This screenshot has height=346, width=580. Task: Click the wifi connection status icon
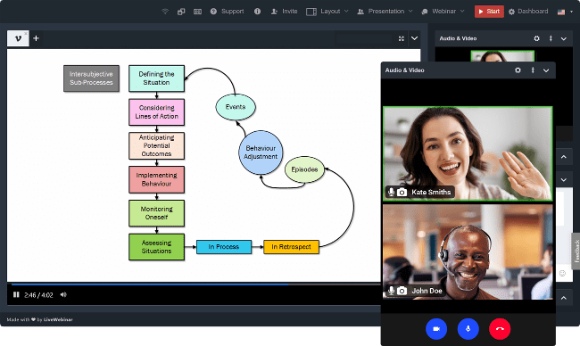coord(165,12)
